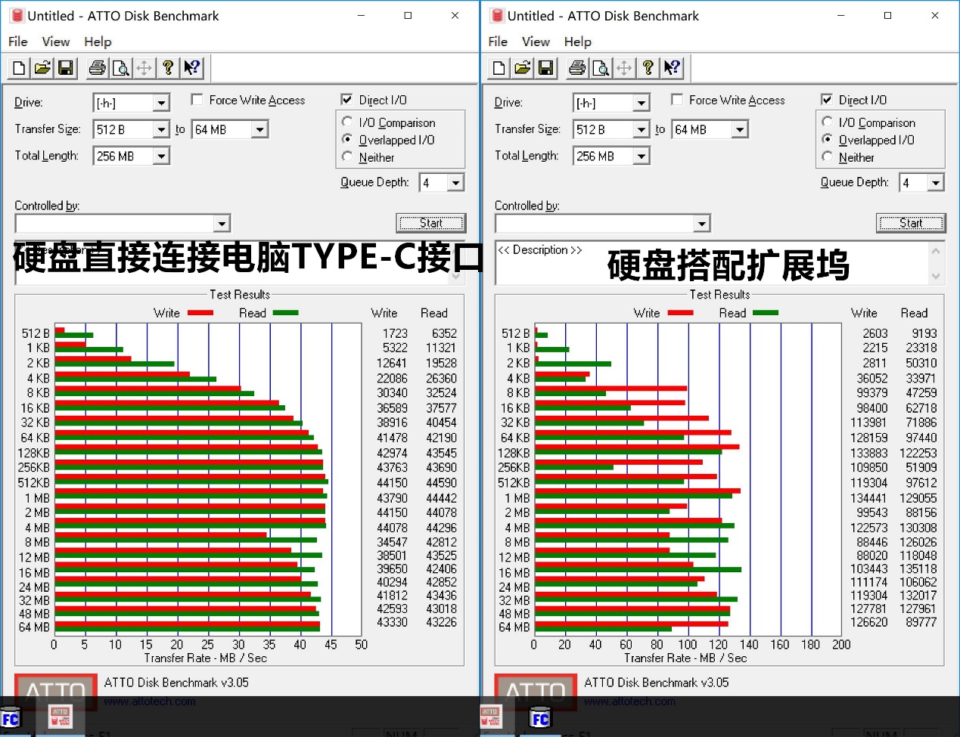960x737 pixels.
Task: Click red Write legend swatch in left window
Action: (200, 313)
